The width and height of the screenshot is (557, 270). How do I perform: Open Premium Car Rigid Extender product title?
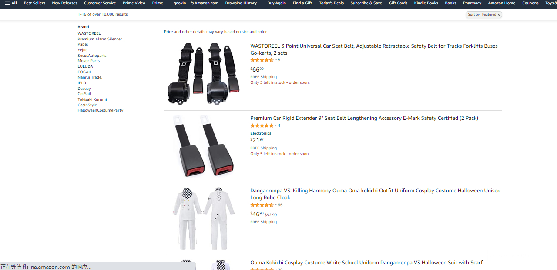[x=364, y=118]
